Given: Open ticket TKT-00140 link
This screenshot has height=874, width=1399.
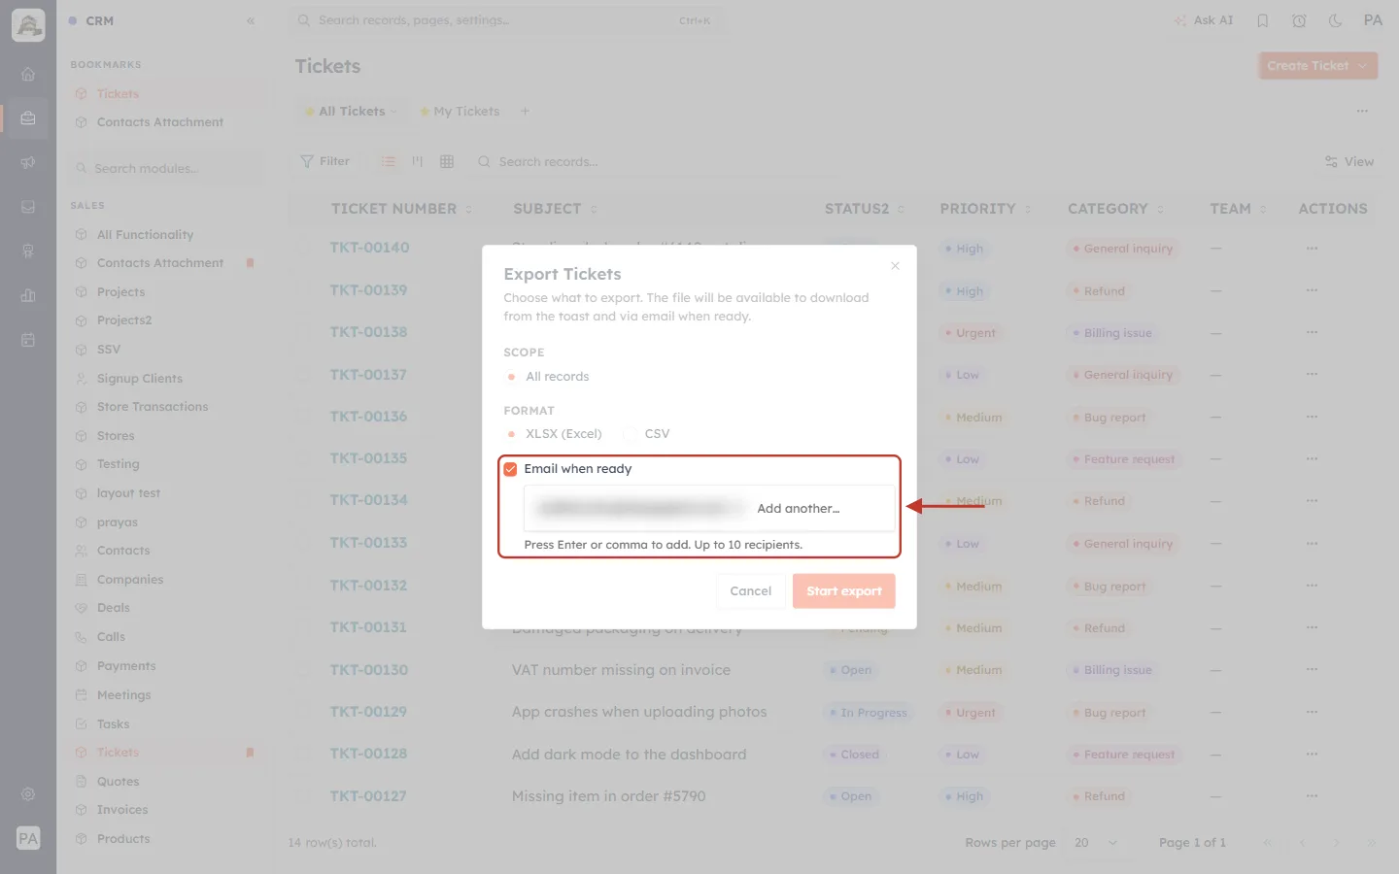Looking at the screenshot, I should click(x=369, y=248).
